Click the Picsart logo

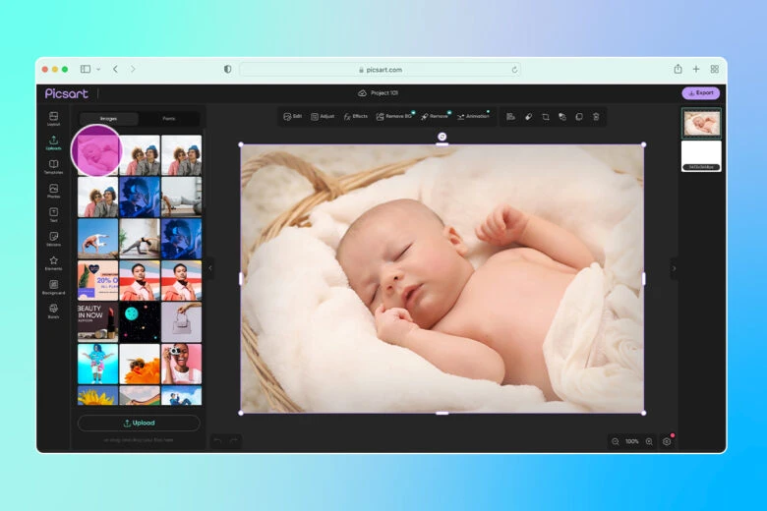coord(67,93)
